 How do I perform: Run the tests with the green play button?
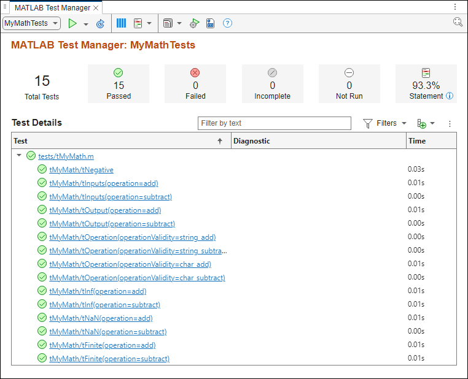[72, 23]
